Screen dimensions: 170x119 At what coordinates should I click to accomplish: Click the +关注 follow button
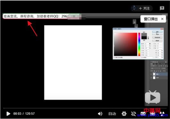144,8
